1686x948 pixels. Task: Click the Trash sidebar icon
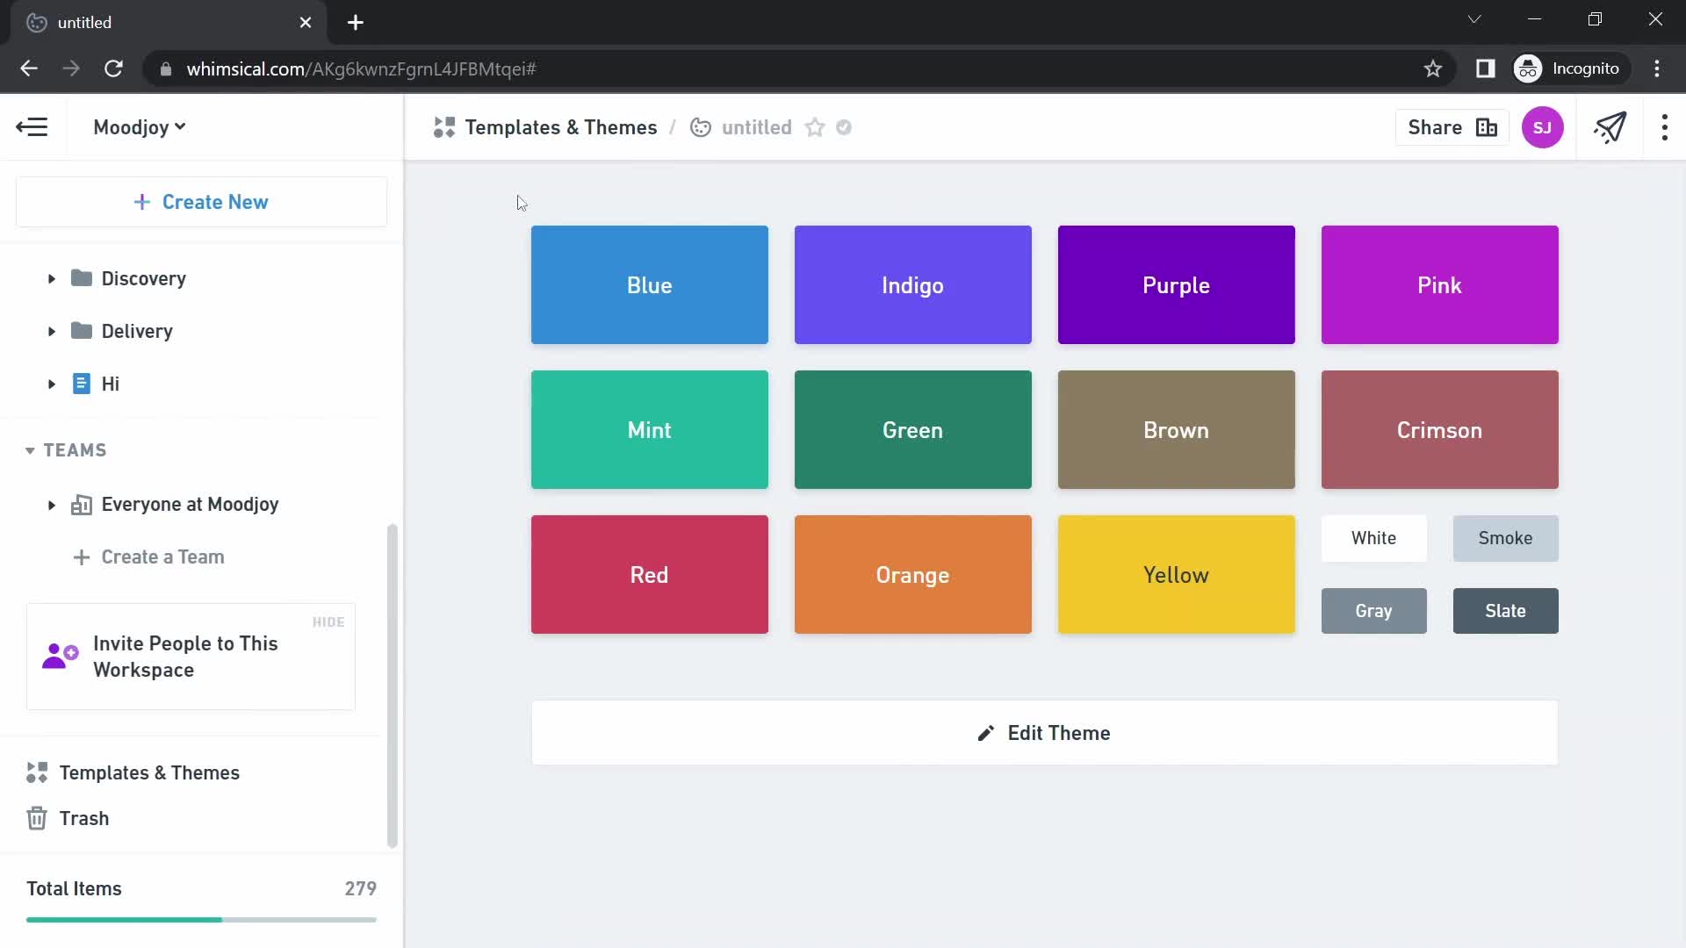click(x=36, y=818)
